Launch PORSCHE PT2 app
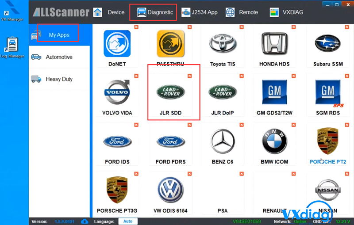Image resolution: width=354 pixels, height=225 pixels. point(328,141)
